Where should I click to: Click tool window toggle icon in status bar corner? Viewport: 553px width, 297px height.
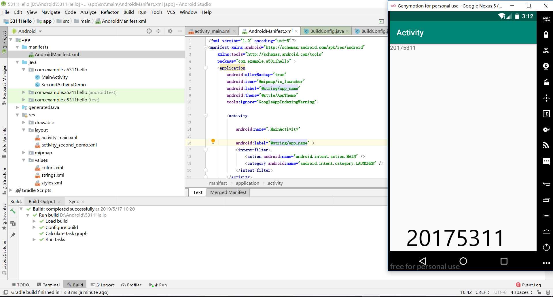[x=5, y=292]
